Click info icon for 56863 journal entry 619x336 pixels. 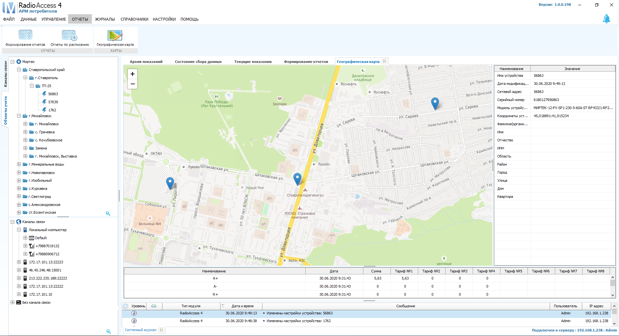[x=134, y=313]
